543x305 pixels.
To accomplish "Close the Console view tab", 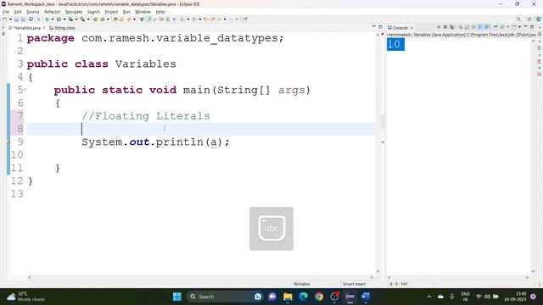I will click(x=411, y=28).
